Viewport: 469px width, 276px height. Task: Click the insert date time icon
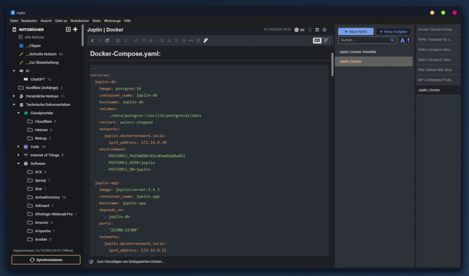pyautogui.click(x=198, y=40)
